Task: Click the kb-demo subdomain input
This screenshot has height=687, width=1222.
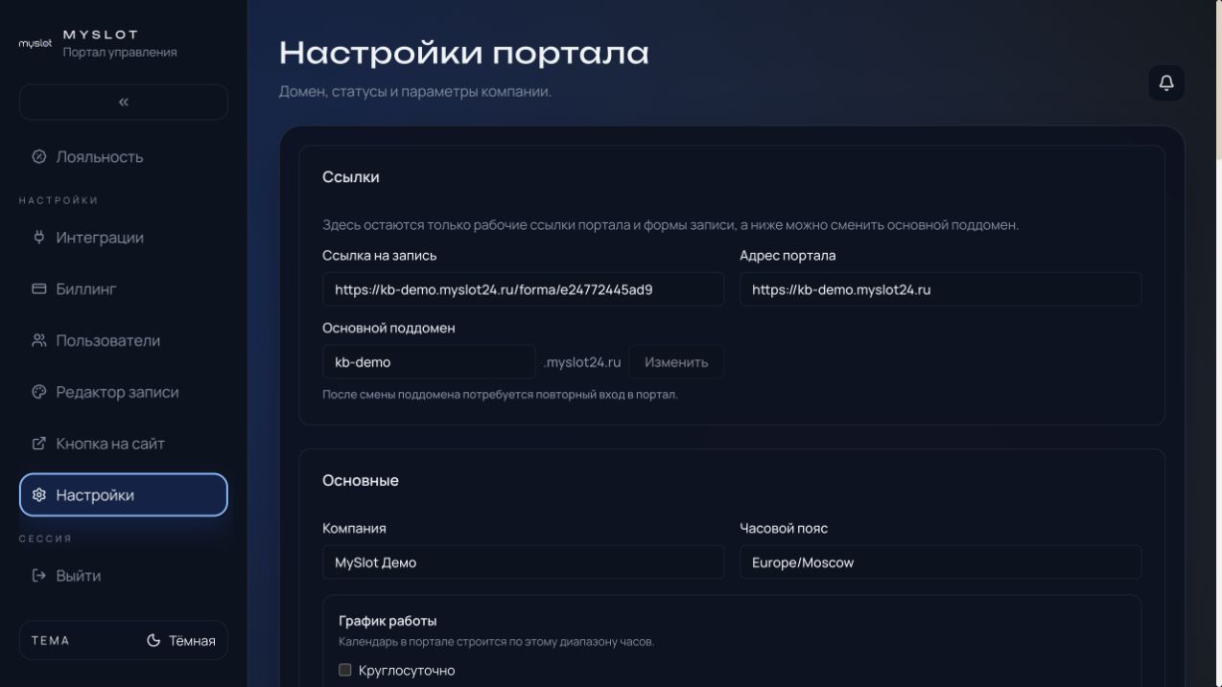Action: point(429,362)
